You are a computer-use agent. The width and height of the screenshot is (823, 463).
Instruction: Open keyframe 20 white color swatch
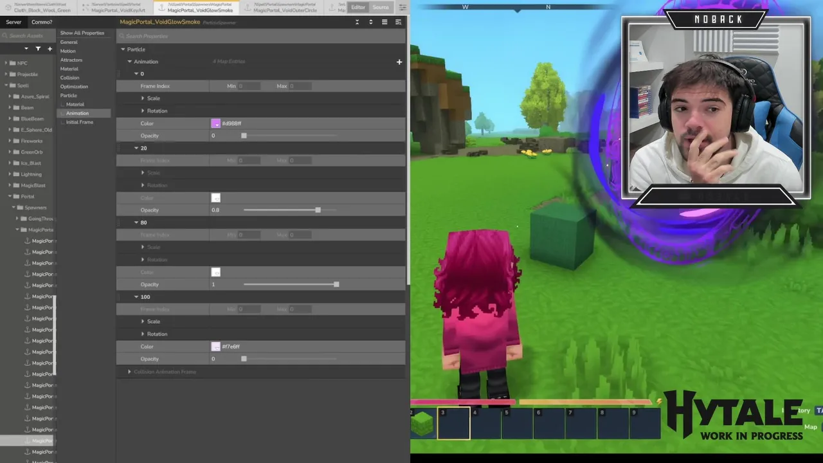point(215,198)
